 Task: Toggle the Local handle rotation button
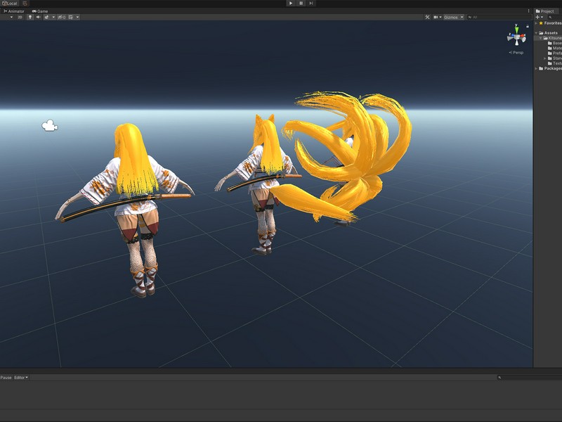[x=10, y=4]
